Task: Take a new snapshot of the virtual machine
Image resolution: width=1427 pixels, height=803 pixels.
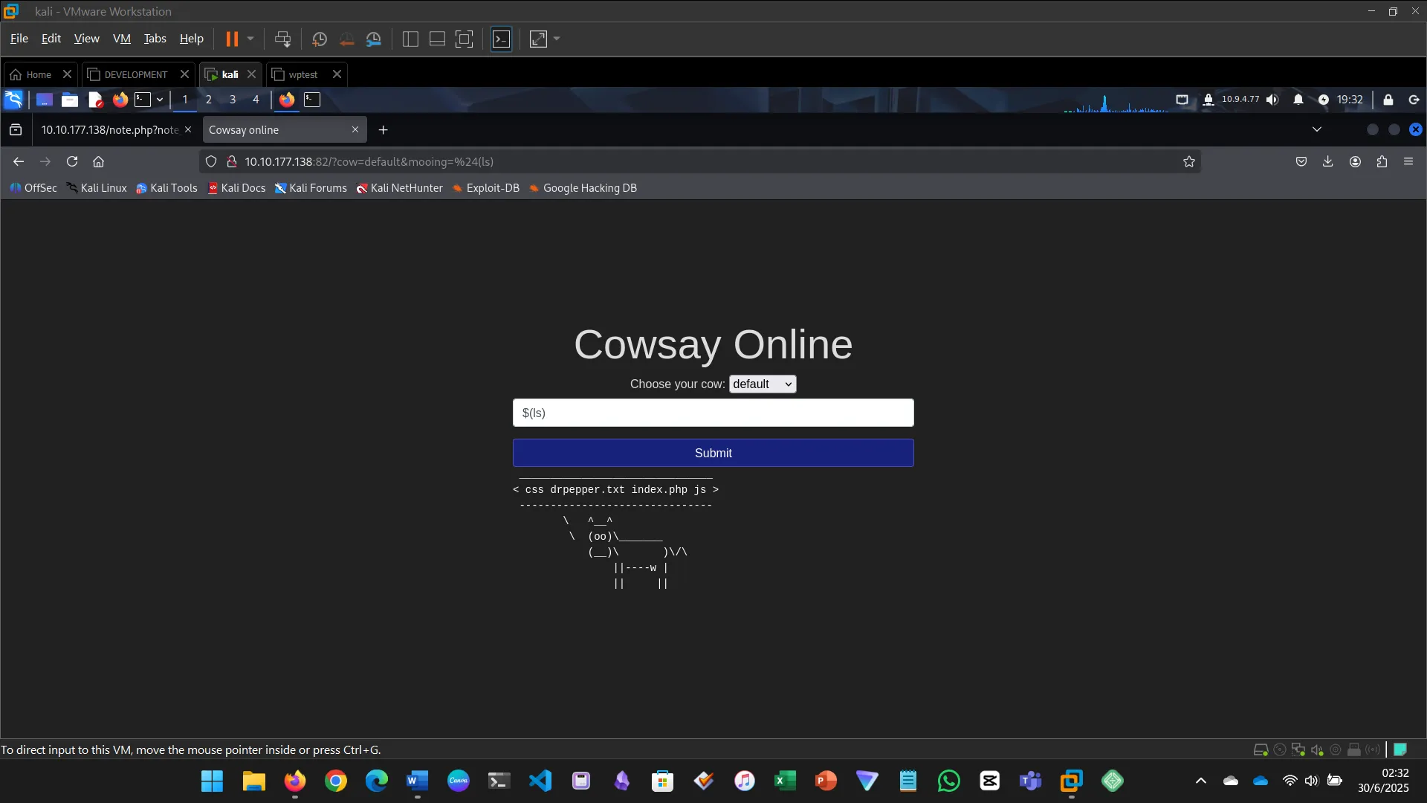Action: point(320,39)
